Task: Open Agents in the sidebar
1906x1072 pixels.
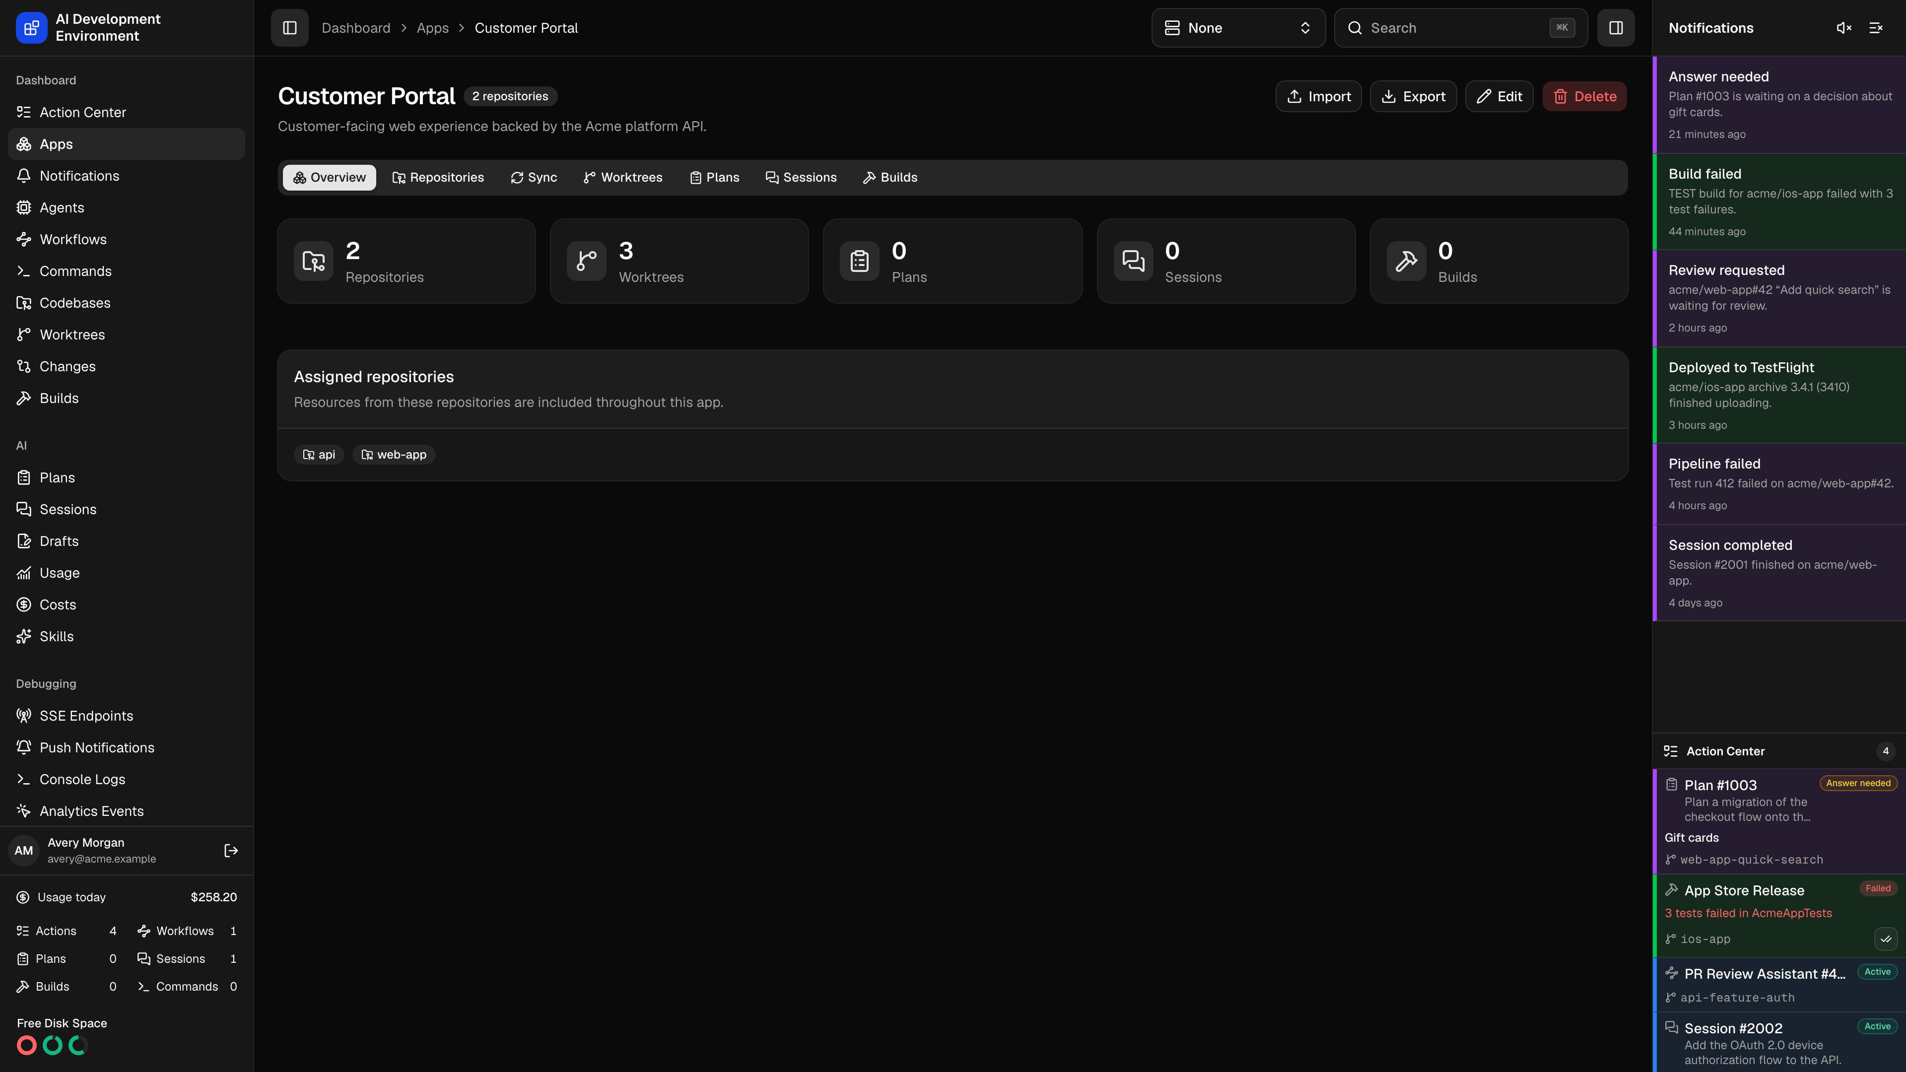Action: (126, 208)
